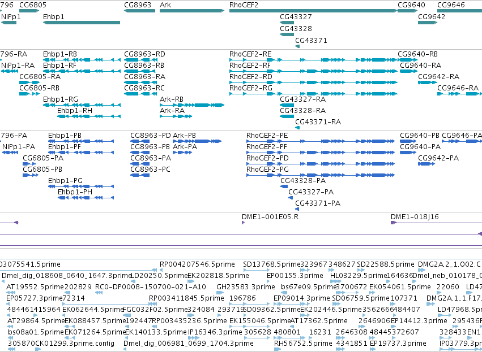Click the NiPp1-RA transcript label
This screenshot has height=352, width=482.
tap(18, 66)
